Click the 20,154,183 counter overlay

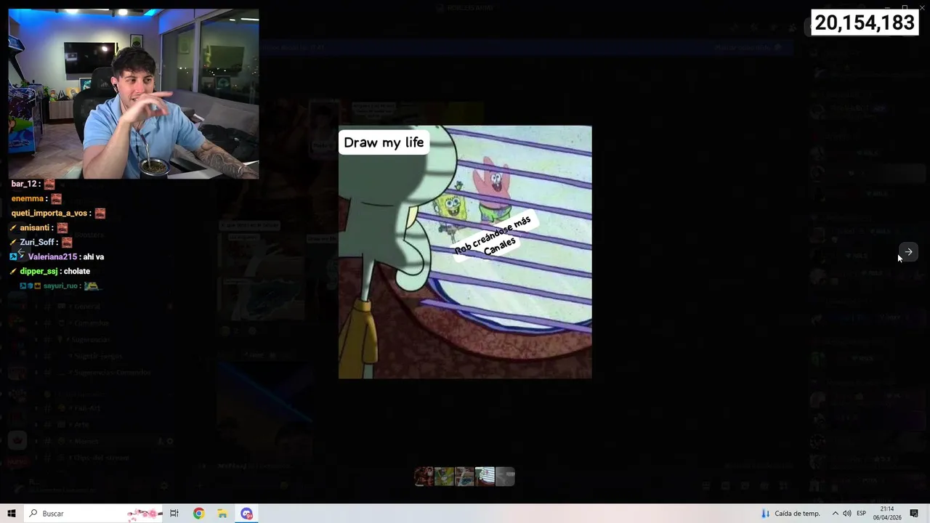coord(865,23)
